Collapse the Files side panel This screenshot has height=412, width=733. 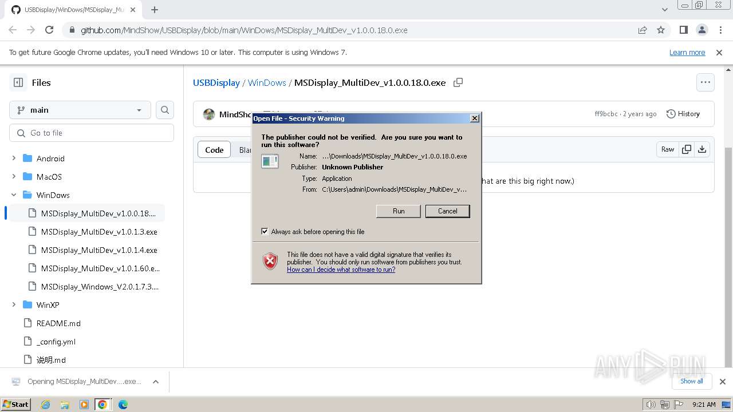tap(18, 82)
